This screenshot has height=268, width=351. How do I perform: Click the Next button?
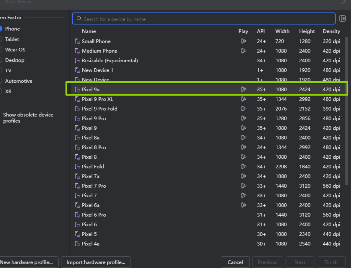tap(300, 262)
